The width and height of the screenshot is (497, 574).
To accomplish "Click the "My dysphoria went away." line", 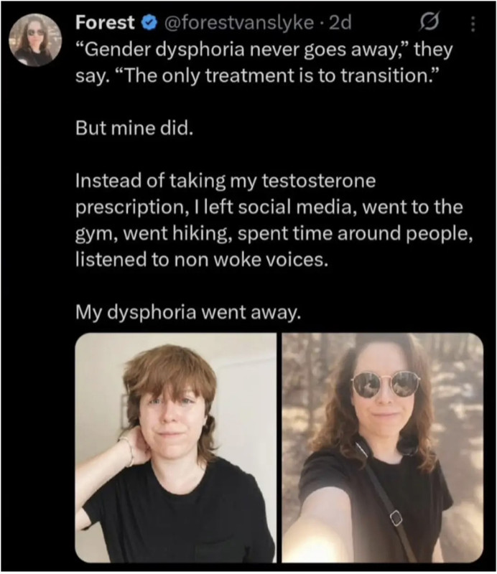I will pos(188,312).
